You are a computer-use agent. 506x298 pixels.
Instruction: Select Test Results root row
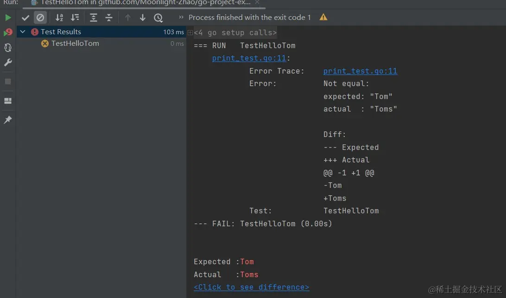click(x=101, y=31)
